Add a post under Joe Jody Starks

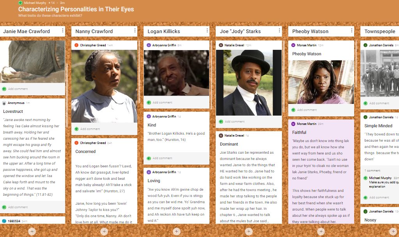(x=248, y=232)
